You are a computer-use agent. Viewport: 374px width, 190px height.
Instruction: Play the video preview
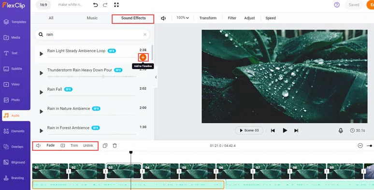click(285, 131)
